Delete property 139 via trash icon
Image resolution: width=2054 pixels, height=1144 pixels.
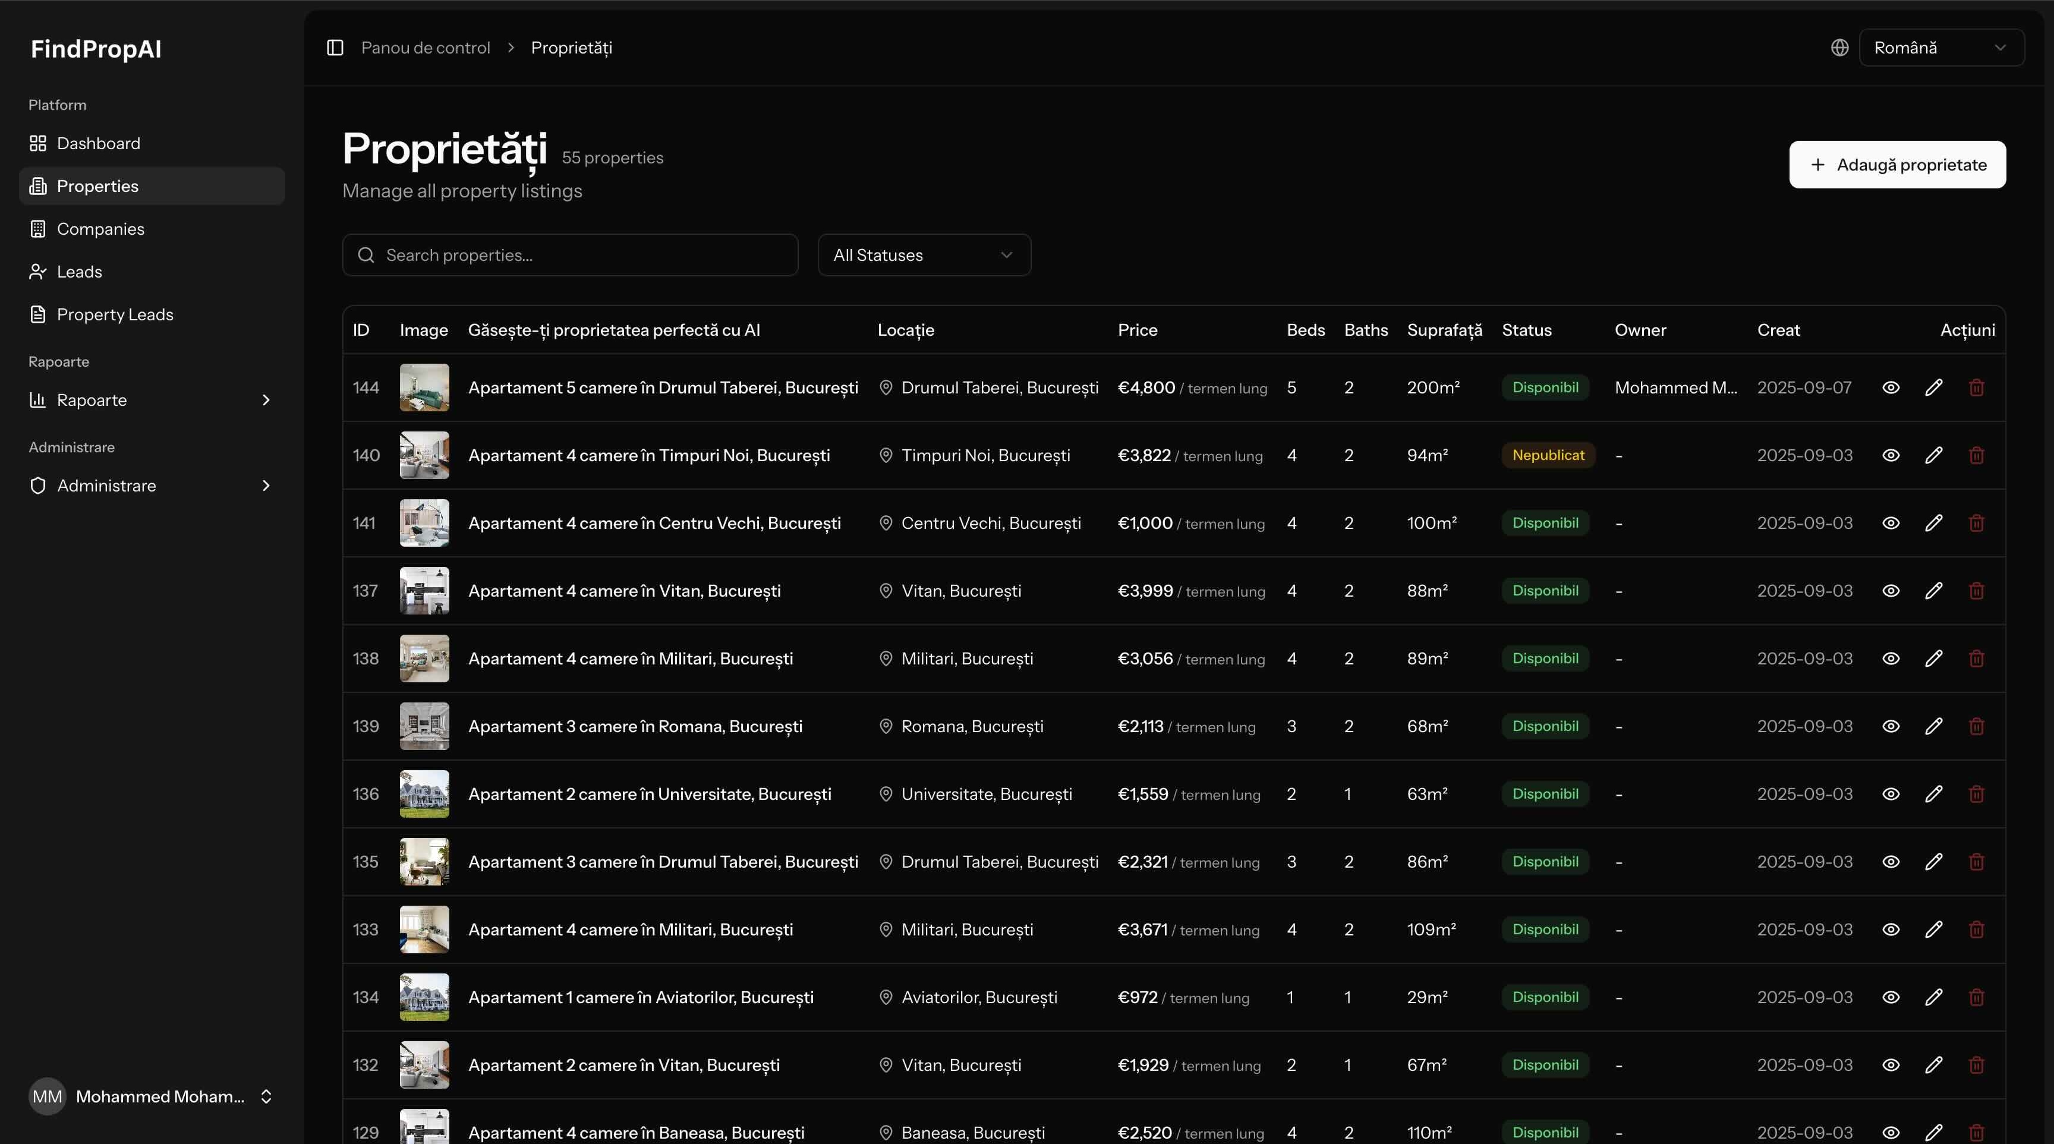coord(1977,726)
